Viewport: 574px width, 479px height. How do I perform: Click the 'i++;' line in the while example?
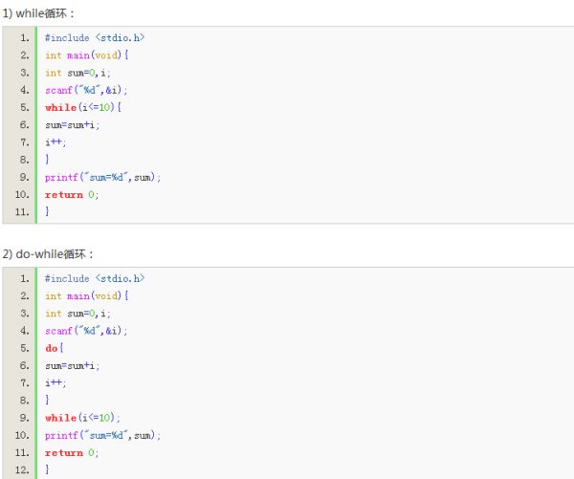[55, 142]
